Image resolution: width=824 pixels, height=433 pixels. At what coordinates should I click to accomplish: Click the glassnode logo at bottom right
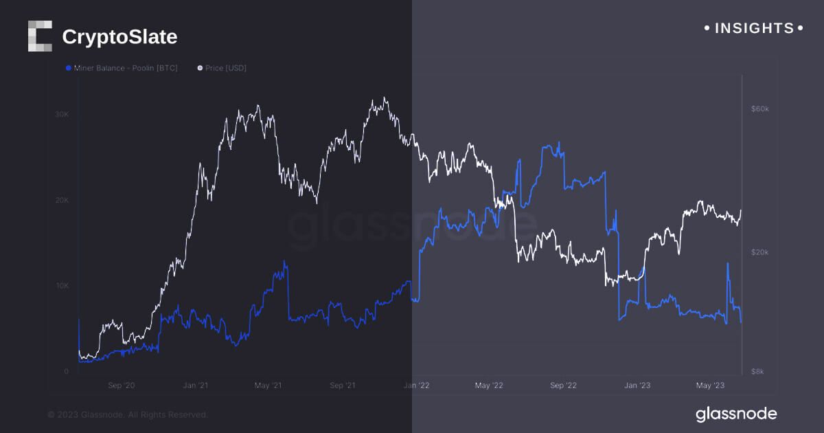[736, 414]
